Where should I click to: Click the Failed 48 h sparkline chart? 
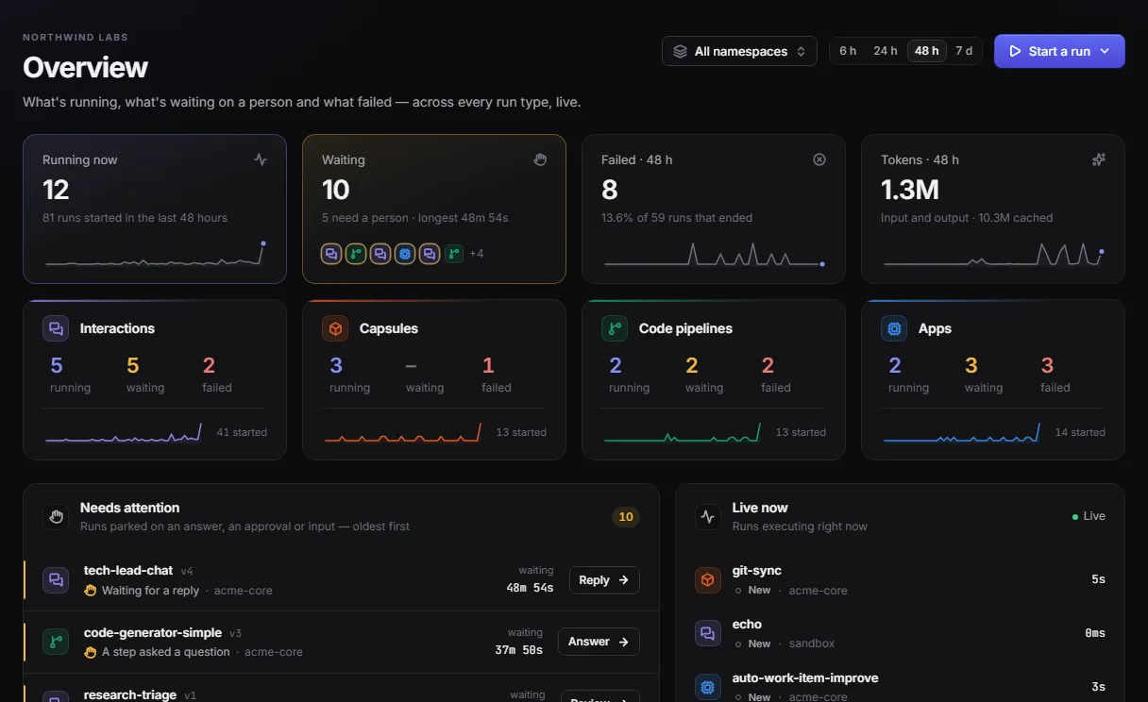(714, 254)
